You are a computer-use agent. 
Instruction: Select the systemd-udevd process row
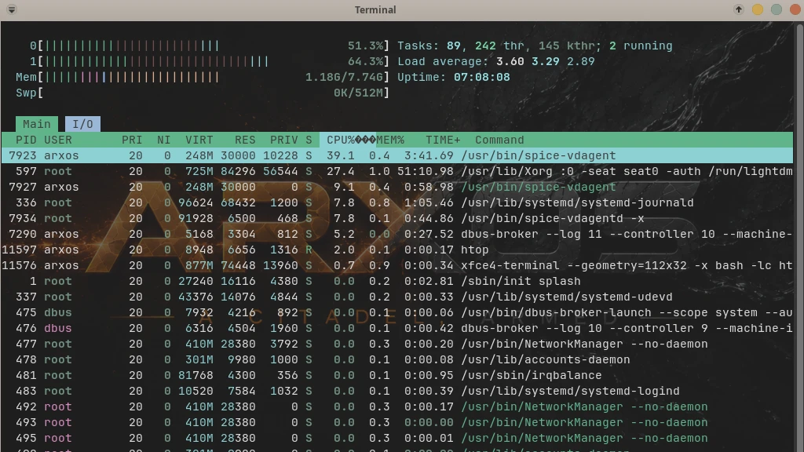pos(397,297)
